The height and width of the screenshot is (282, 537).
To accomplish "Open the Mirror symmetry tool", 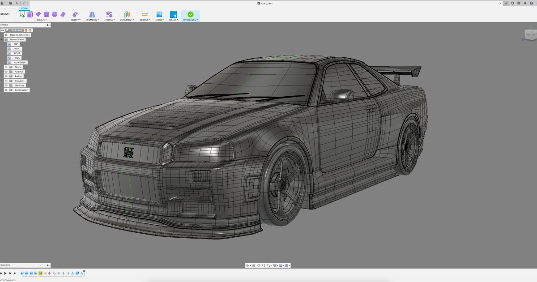I will (x=92, y=14).
